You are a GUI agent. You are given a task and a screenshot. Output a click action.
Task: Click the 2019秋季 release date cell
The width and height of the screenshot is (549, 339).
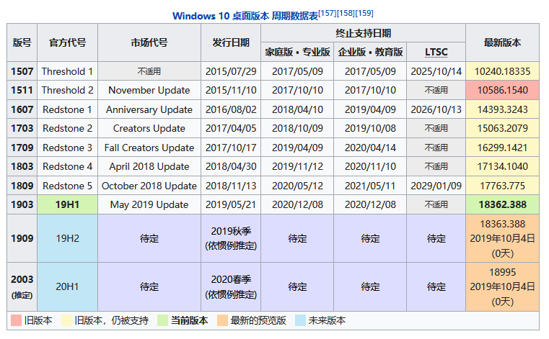[231, 238]
